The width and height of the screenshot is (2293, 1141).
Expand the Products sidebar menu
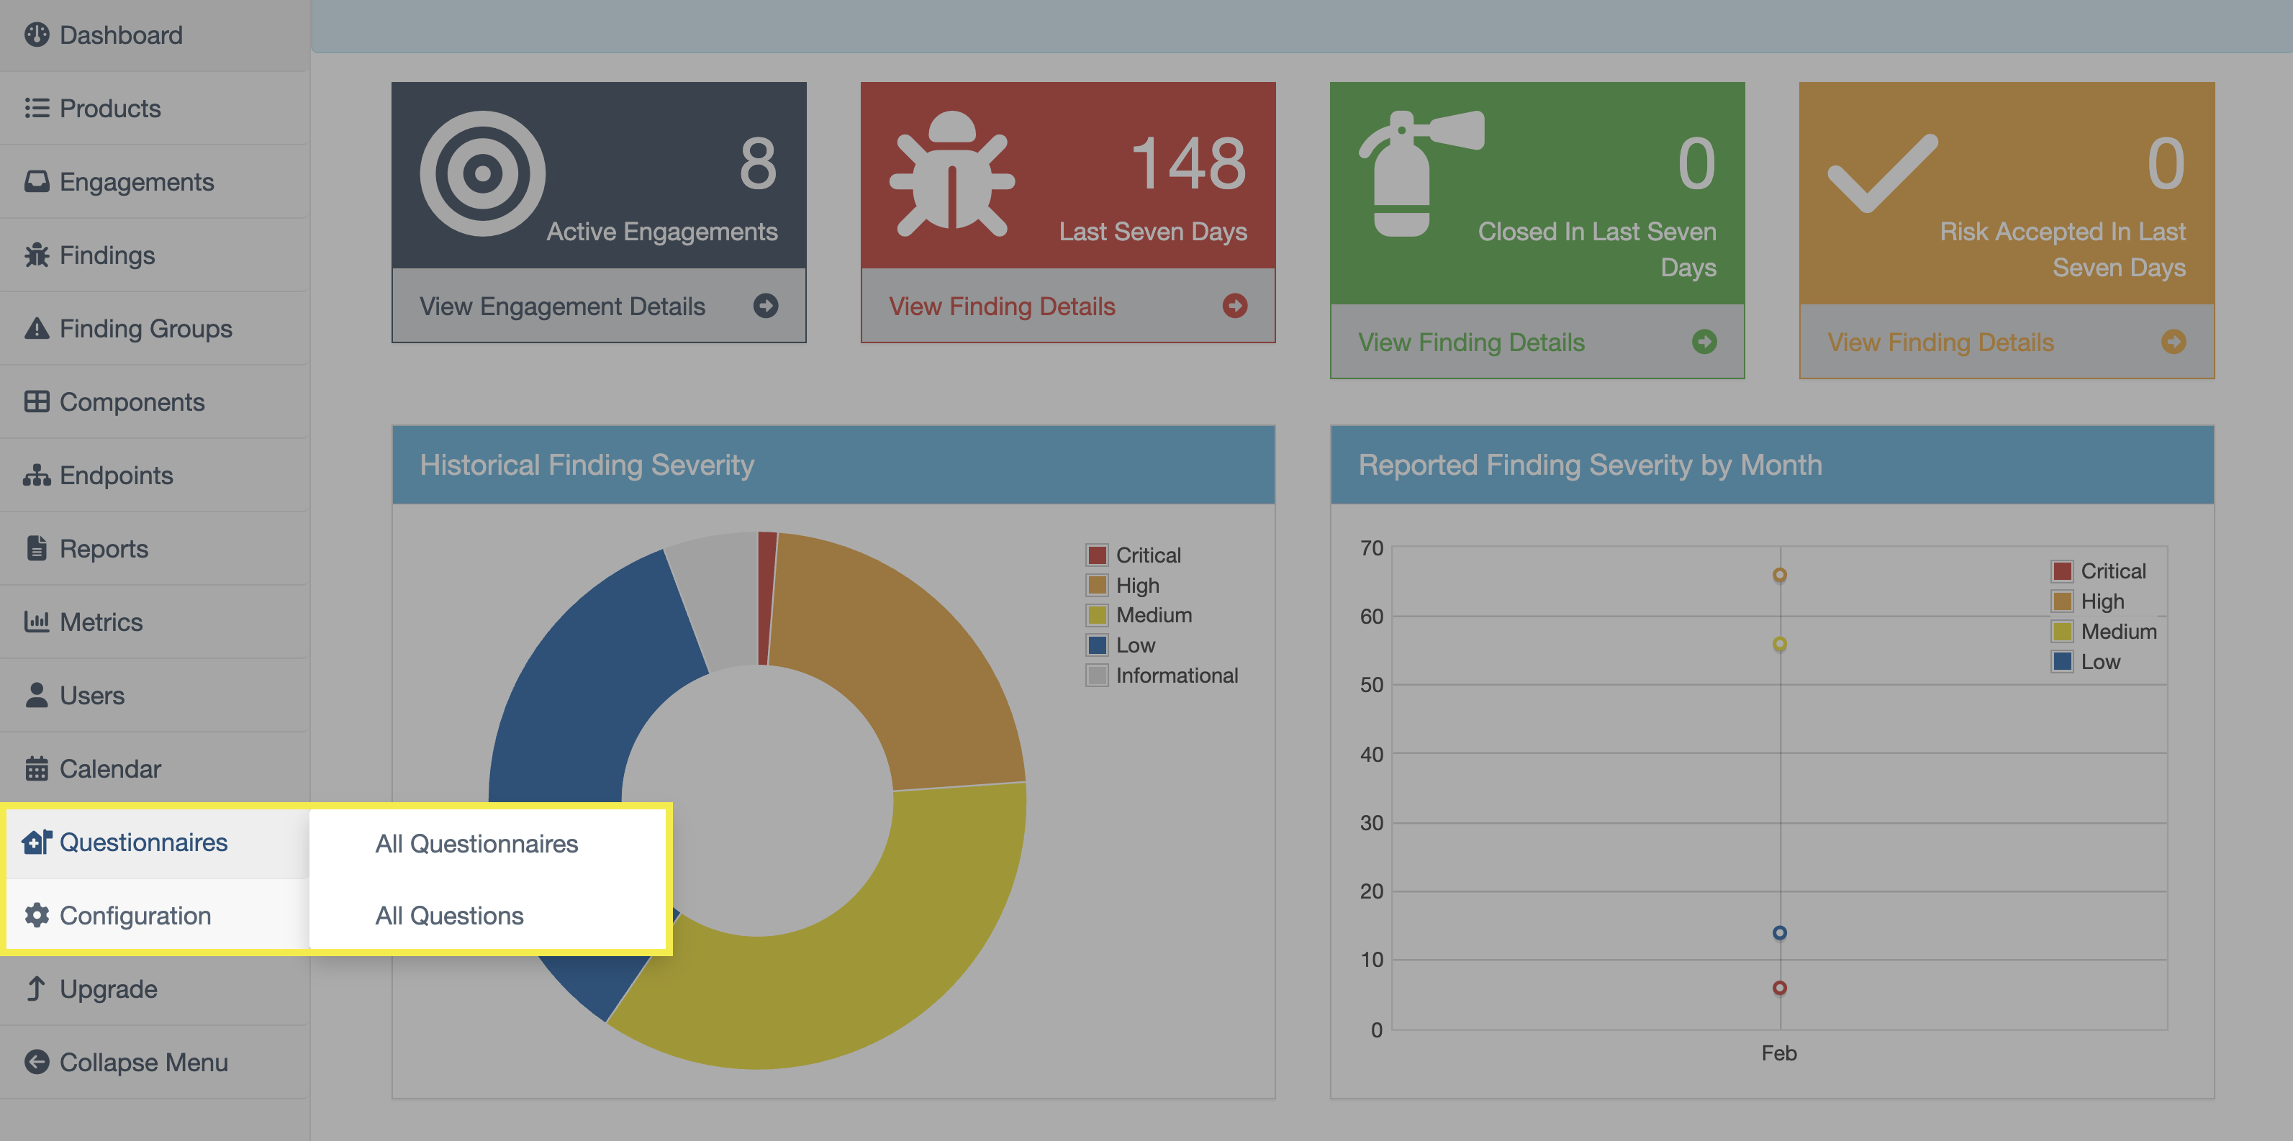tap(109, 109)
